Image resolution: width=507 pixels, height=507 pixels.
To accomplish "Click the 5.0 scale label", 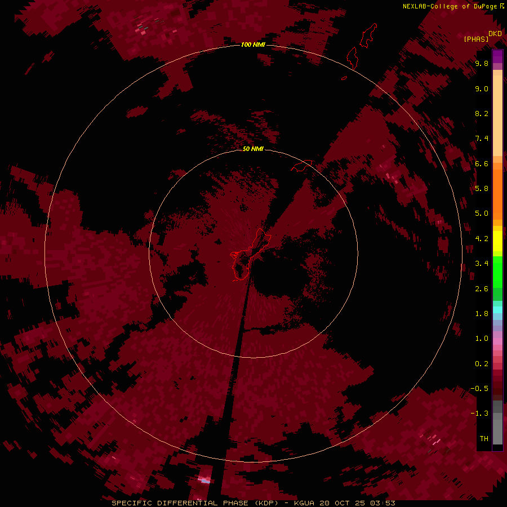I will click(x=482, y=214).
